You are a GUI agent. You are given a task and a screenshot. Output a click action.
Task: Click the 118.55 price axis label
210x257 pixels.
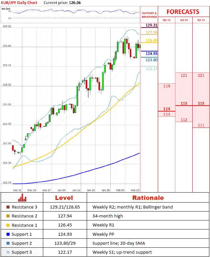[x=7, y=85]
